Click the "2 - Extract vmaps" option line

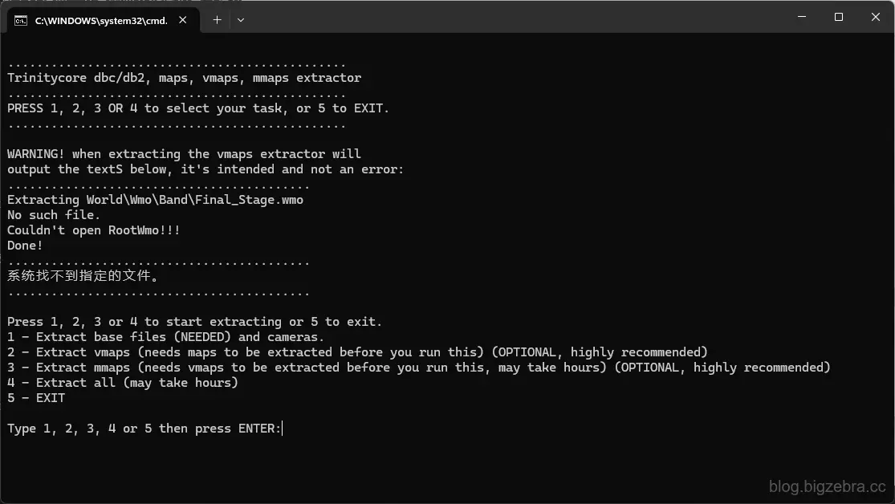coord(357,353)
